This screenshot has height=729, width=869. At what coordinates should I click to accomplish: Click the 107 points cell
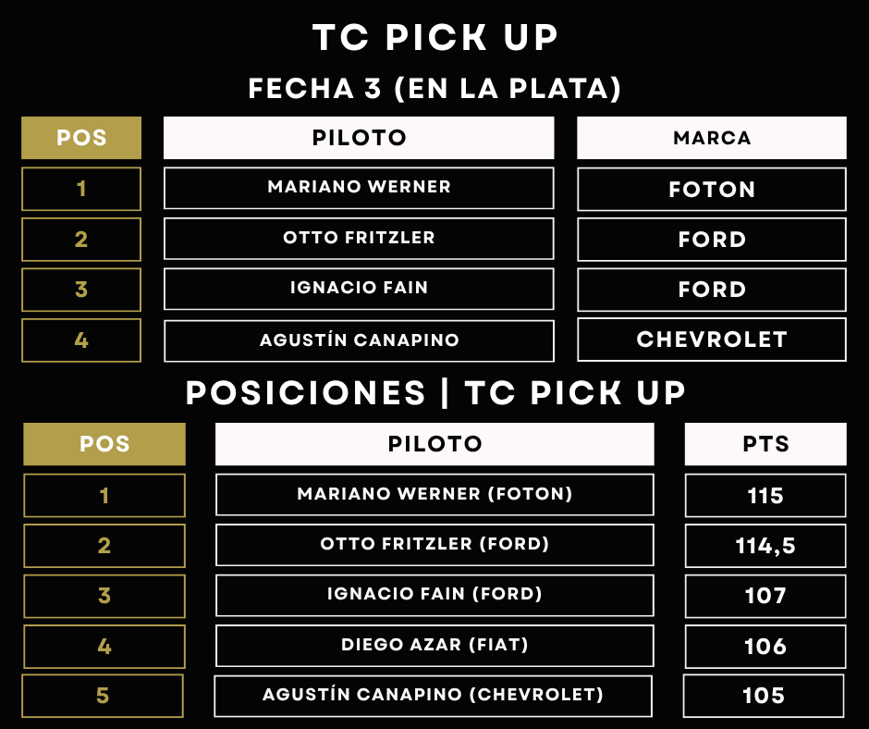(765, 596)
